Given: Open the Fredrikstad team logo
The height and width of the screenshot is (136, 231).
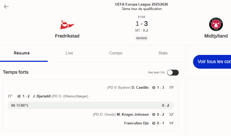Looking at the screenshot, I should (67, 24).
